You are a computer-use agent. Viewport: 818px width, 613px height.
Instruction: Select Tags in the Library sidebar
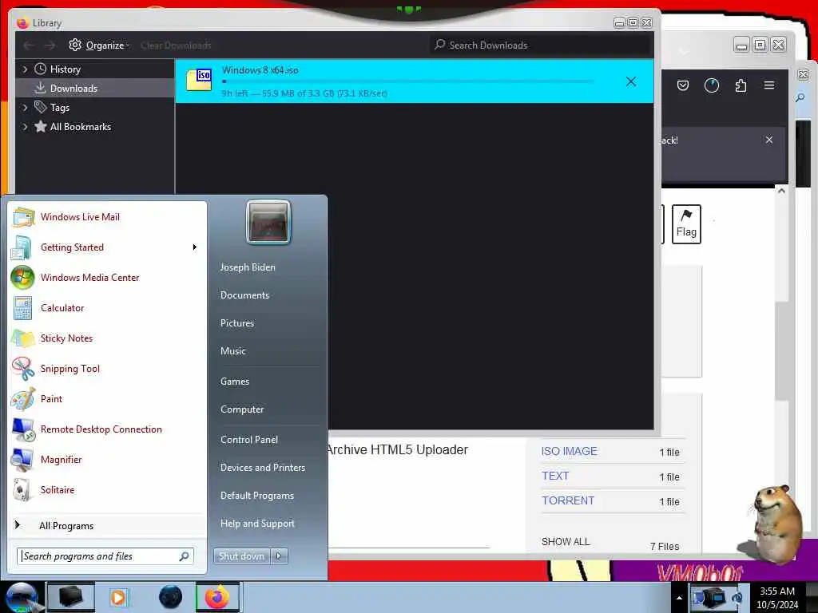[x=59, y=108]
